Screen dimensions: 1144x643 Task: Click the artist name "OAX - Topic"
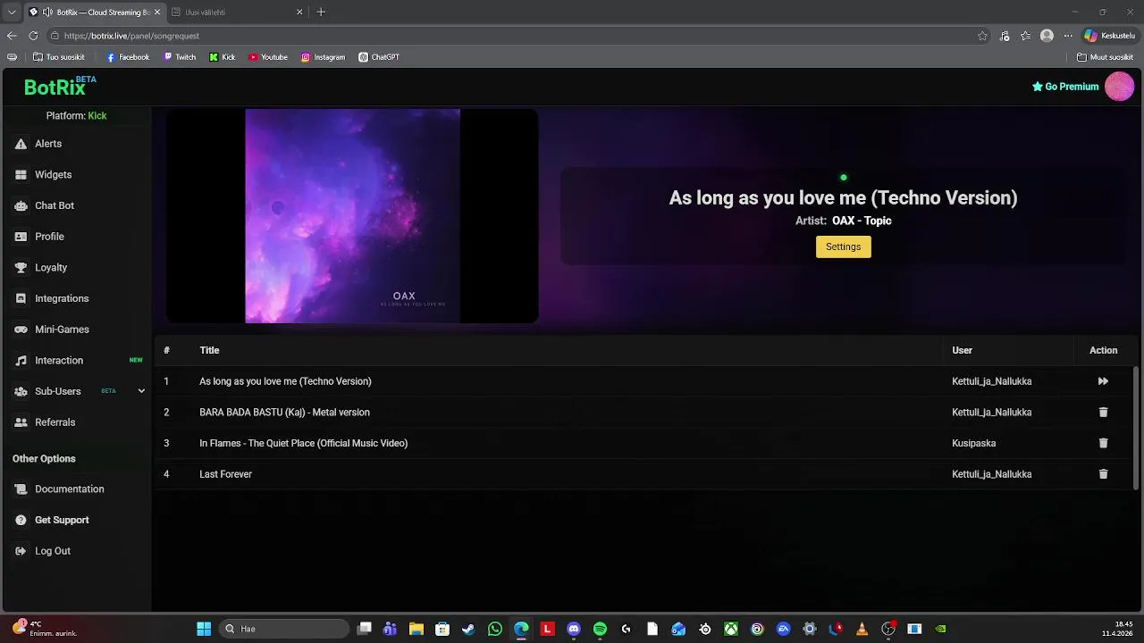pyautogui.click(x=862, y=221)
